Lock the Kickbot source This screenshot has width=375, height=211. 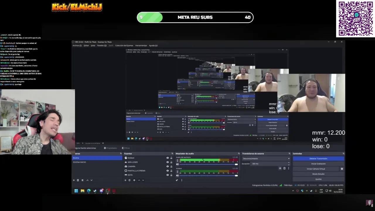click(171, 158)
